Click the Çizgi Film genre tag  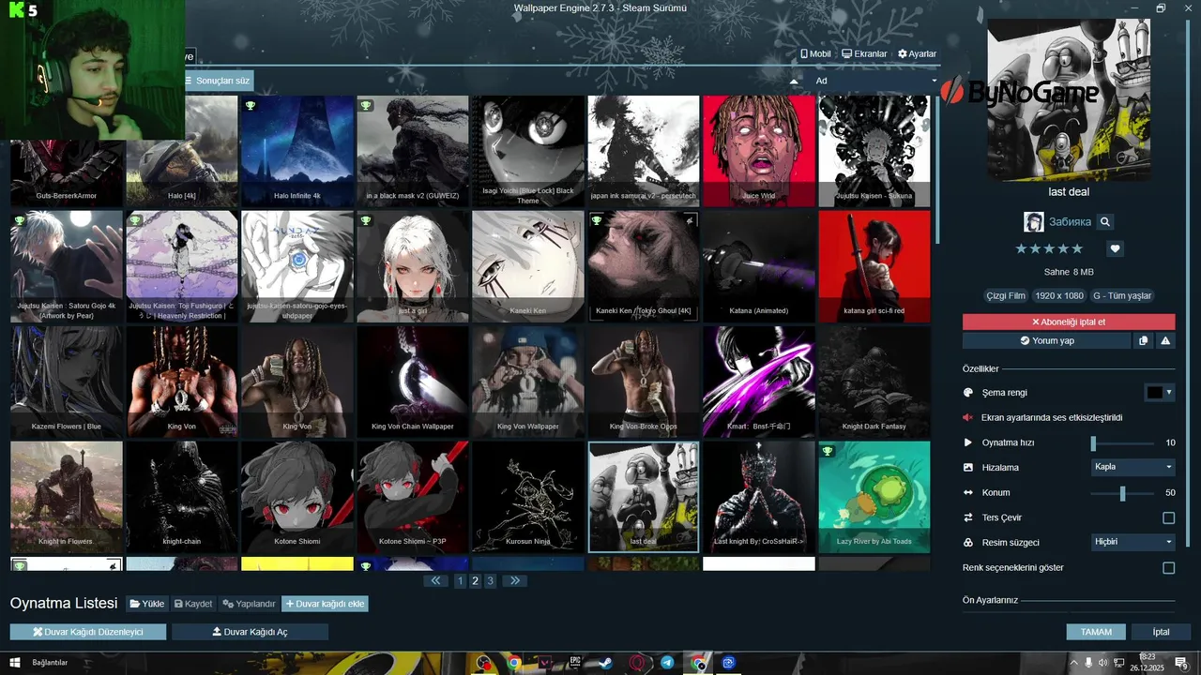pos(1005,296)
